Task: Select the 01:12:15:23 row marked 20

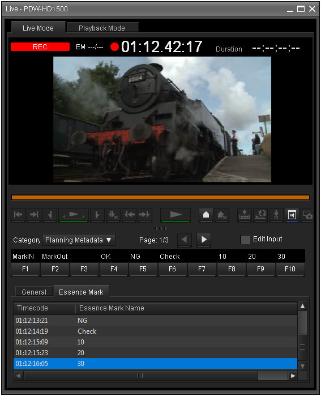Action: tap(155, 353)
